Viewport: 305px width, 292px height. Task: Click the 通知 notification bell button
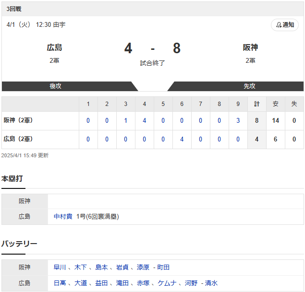(x=284, y=25)
